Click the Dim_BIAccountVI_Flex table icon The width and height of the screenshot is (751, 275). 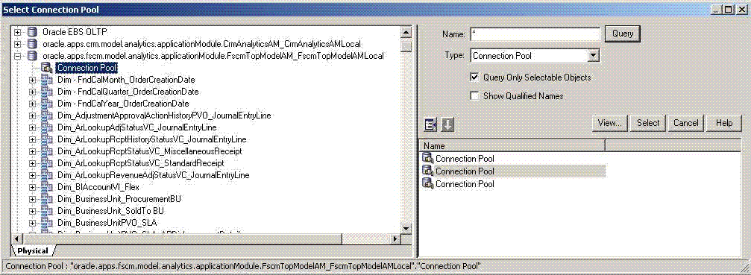(47, 187)
